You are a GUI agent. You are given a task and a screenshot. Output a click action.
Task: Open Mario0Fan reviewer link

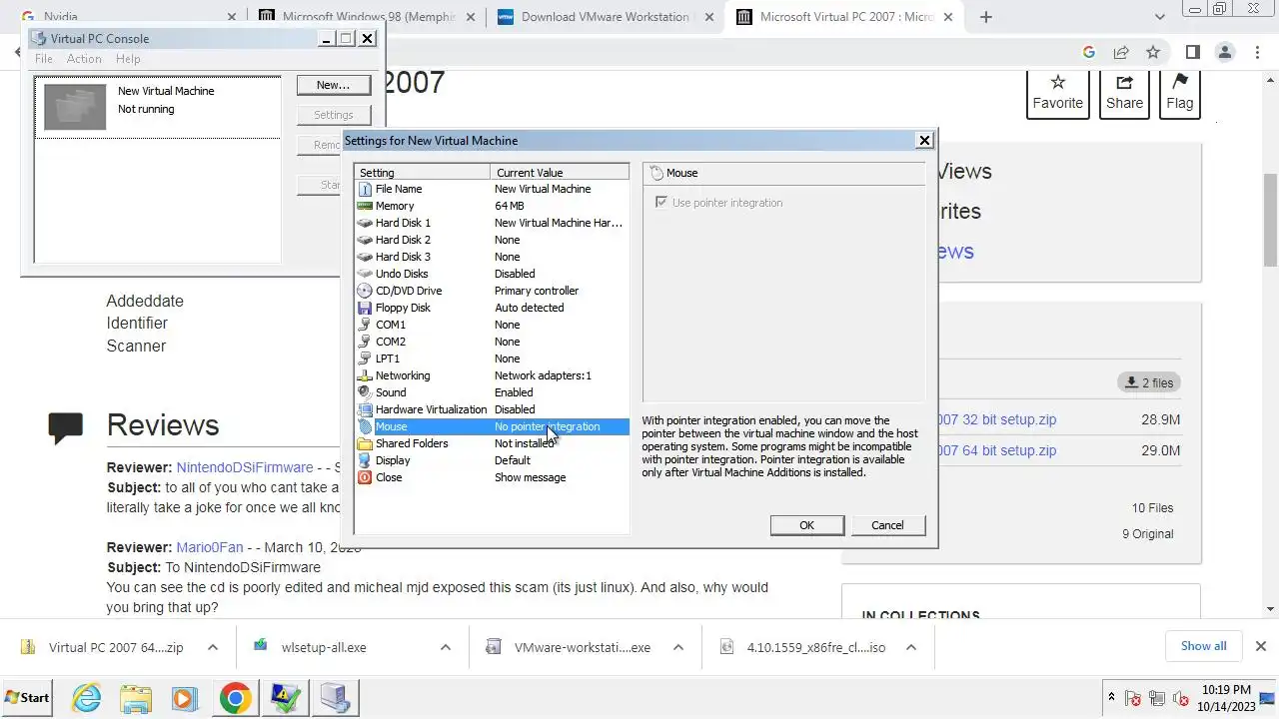coord(210,547)
